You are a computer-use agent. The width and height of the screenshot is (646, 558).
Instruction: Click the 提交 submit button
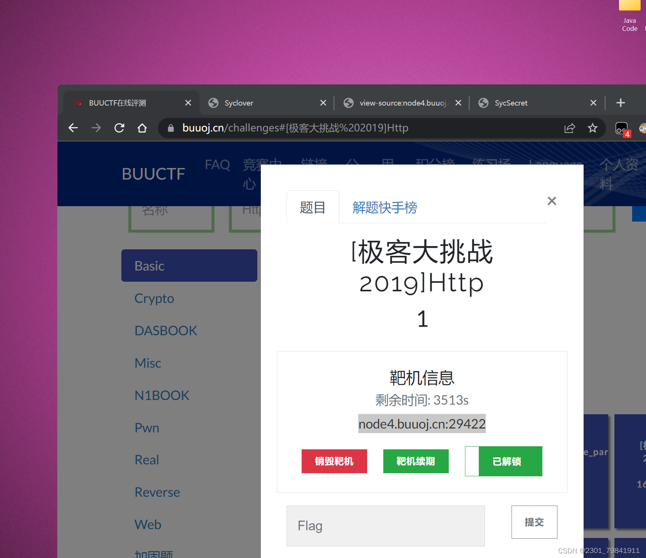(x=534, y=522)
